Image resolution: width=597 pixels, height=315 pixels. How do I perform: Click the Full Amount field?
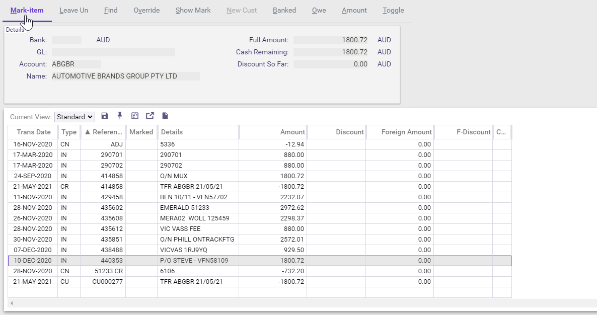click(331, 40)
